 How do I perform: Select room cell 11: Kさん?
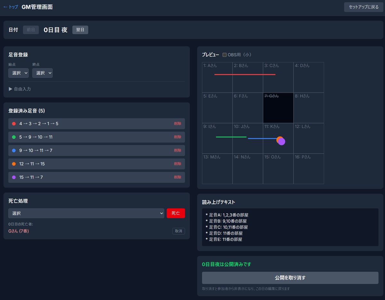[278, 138]
